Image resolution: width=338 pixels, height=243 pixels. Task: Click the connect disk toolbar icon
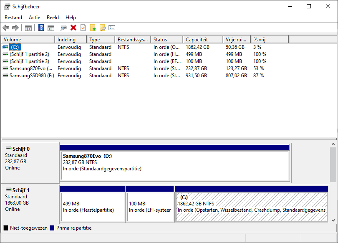63,28
